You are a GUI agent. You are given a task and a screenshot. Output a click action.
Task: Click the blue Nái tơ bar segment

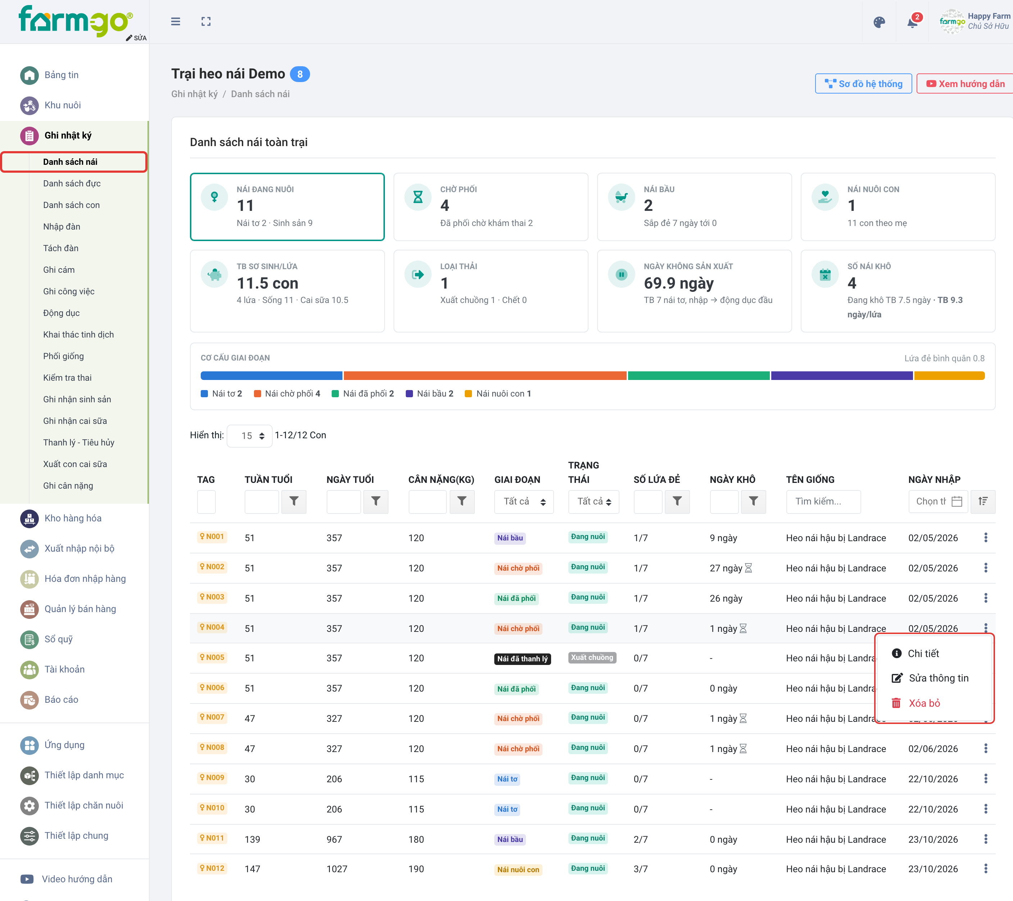pyautogui.click(x=271, y=376)
